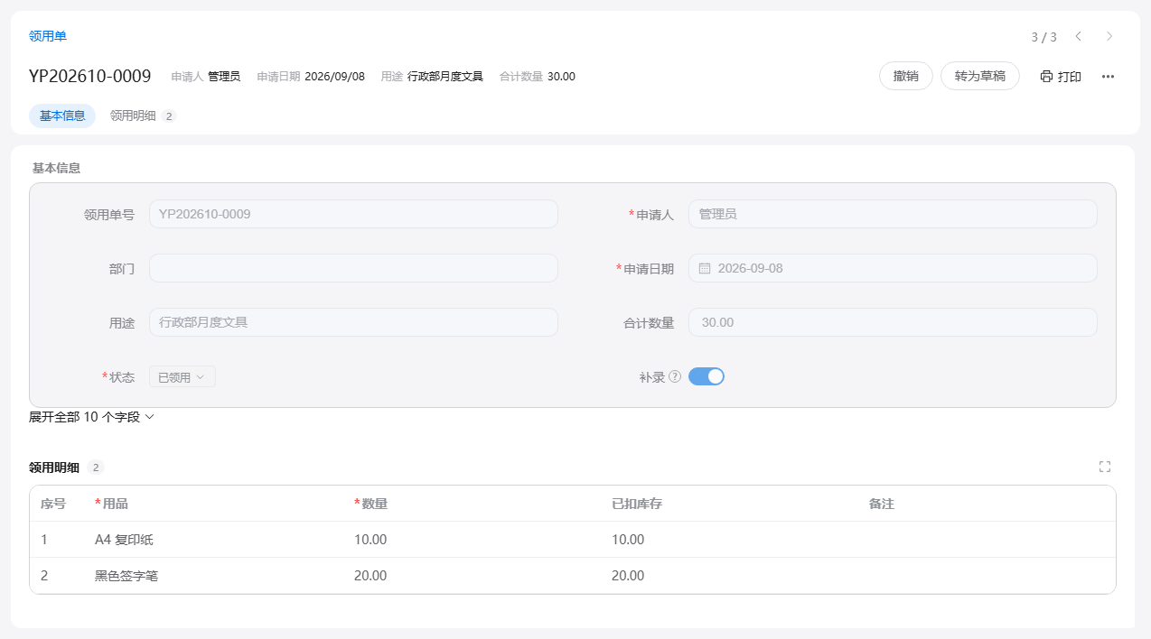
Task: Open the 领用单 breadcrumb link
Action: (x=48, y=36)
